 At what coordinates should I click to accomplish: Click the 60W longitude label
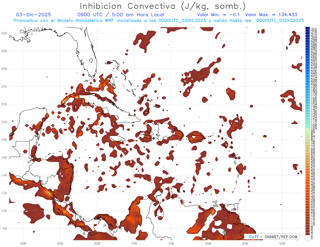click(x=245, y=244)
